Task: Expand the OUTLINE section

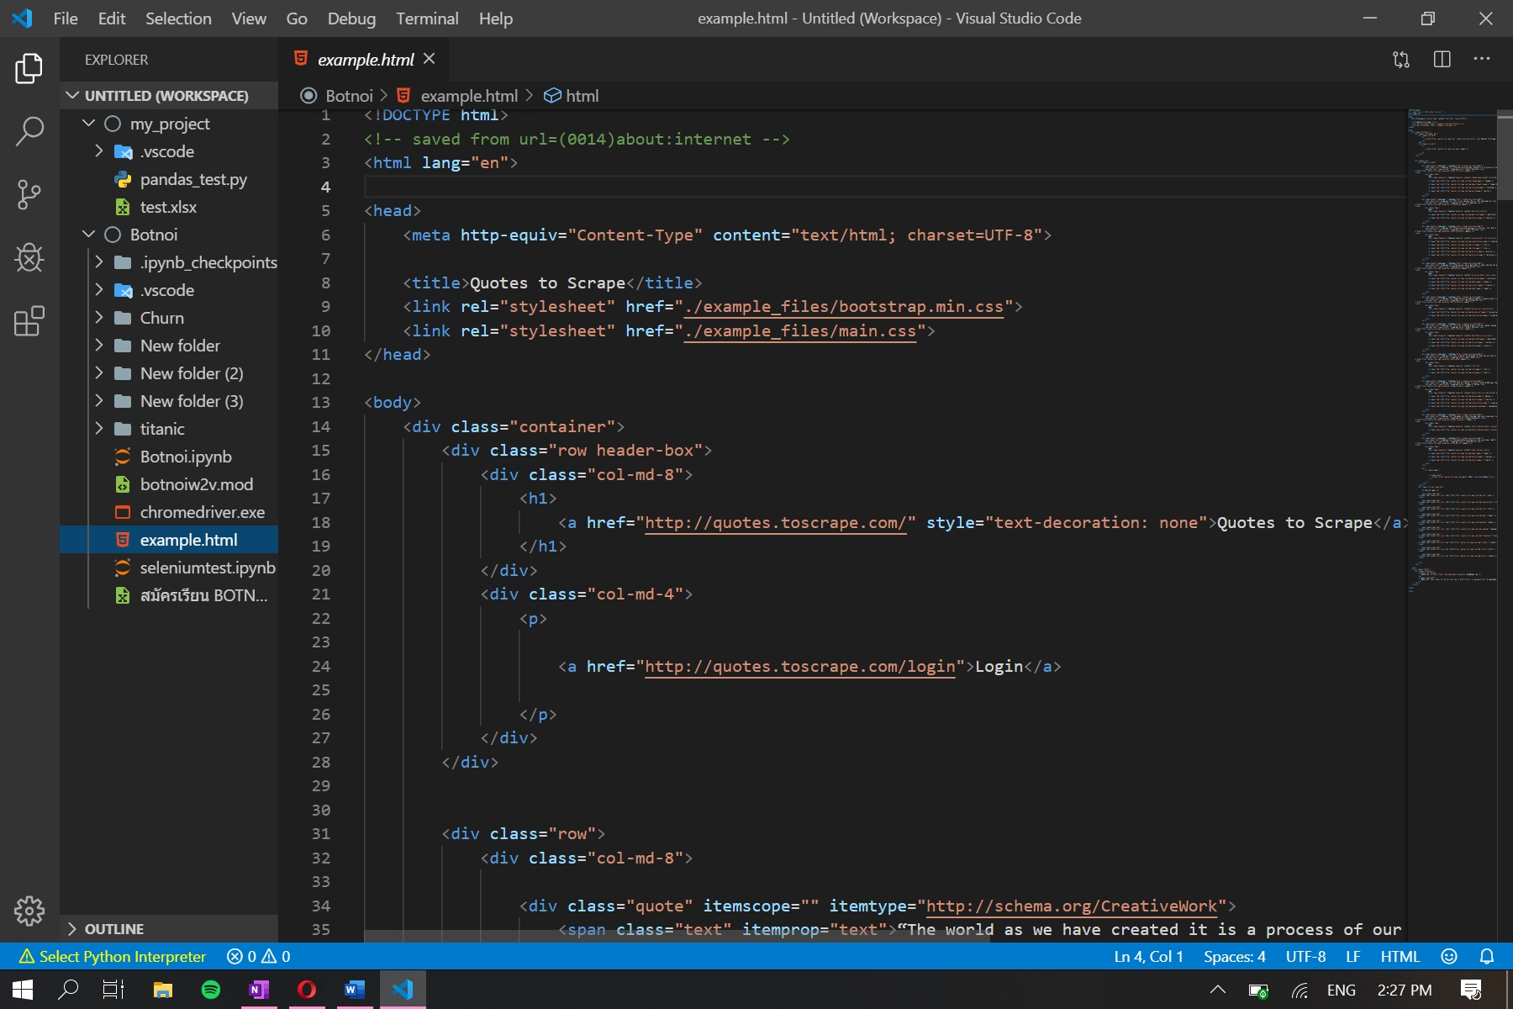Action: 113,929
